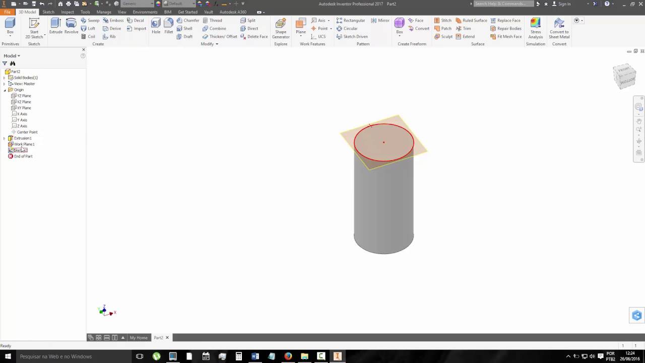Select the Shell tool

184,29
